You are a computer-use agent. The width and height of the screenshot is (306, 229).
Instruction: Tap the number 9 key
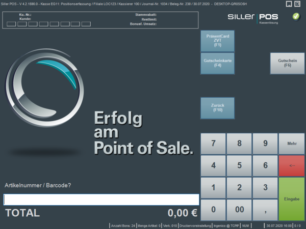(265, 144)
